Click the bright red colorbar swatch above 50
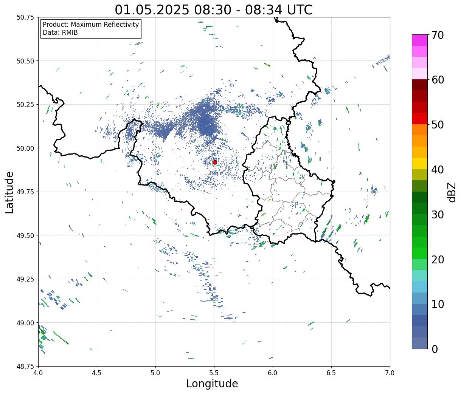Image resolution: width=461 pixels, height=393 pixels. pos(420,119)
